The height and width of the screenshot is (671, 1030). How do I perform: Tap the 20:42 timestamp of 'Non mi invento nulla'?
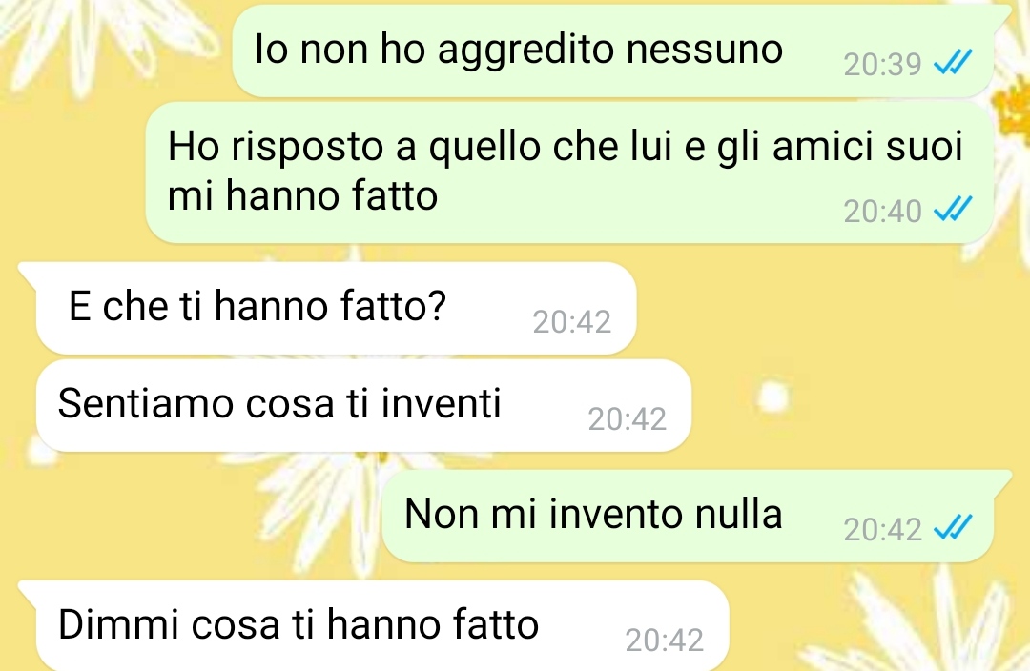pyautogui.click(x=882, y=530)
